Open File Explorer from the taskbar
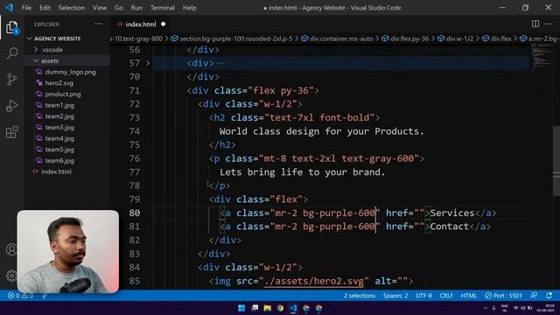The width and height of the screenshot is (560, 315). click(267, 308)
